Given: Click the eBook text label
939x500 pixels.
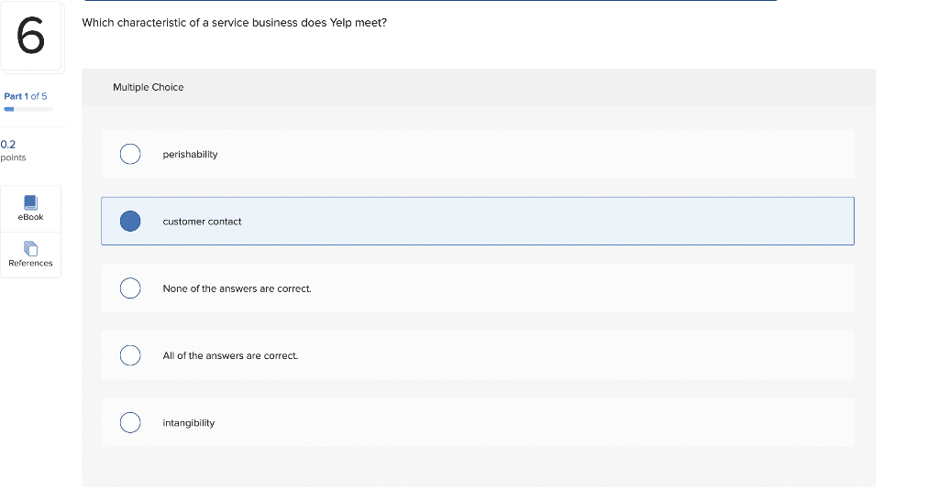Looking at the screenshot, I should pos(30,217).
